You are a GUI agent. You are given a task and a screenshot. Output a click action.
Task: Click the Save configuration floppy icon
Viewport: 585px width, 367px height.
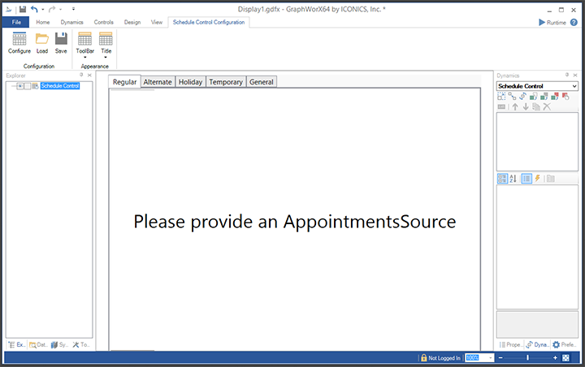[61, 42]
